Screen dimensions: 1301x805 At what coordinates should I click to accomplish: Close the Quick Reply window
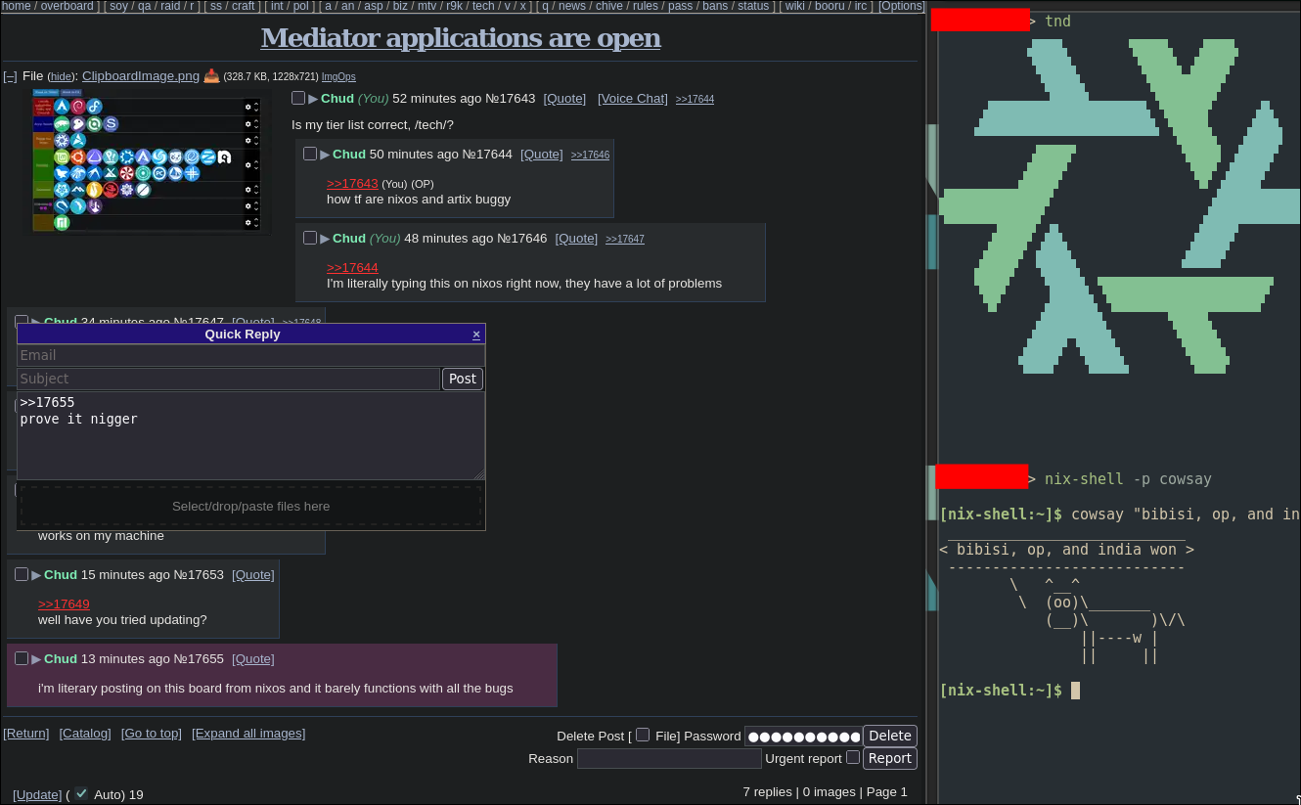click(476, 335)
